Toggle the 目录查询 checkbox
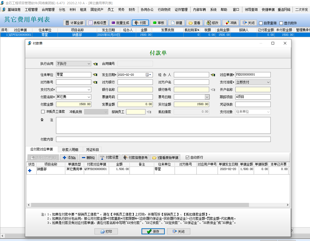This screenshot has width=310, height=241. point(261,23)
